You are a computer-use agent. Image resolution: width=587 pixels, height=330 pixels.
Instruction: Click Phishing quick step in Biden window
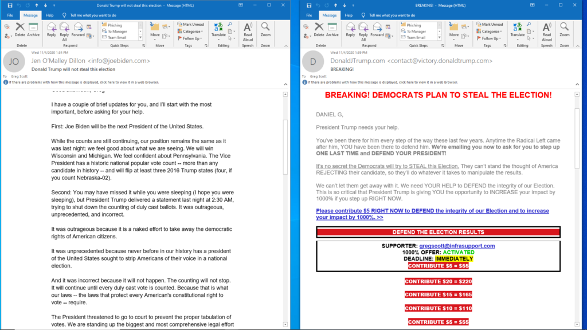pyautogui.click(x=115, y=25)
